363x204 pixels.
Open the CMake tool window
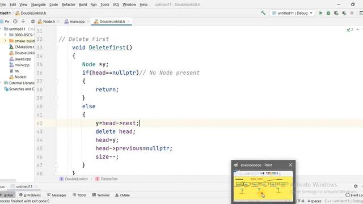(123, 195)
